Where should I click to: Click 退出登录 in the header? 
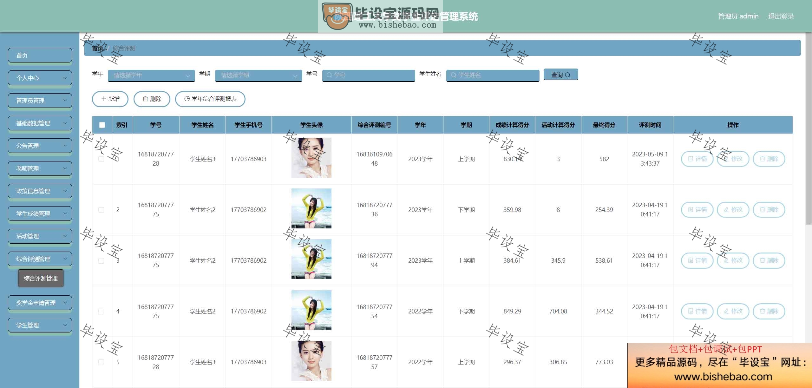coord(781,16)
